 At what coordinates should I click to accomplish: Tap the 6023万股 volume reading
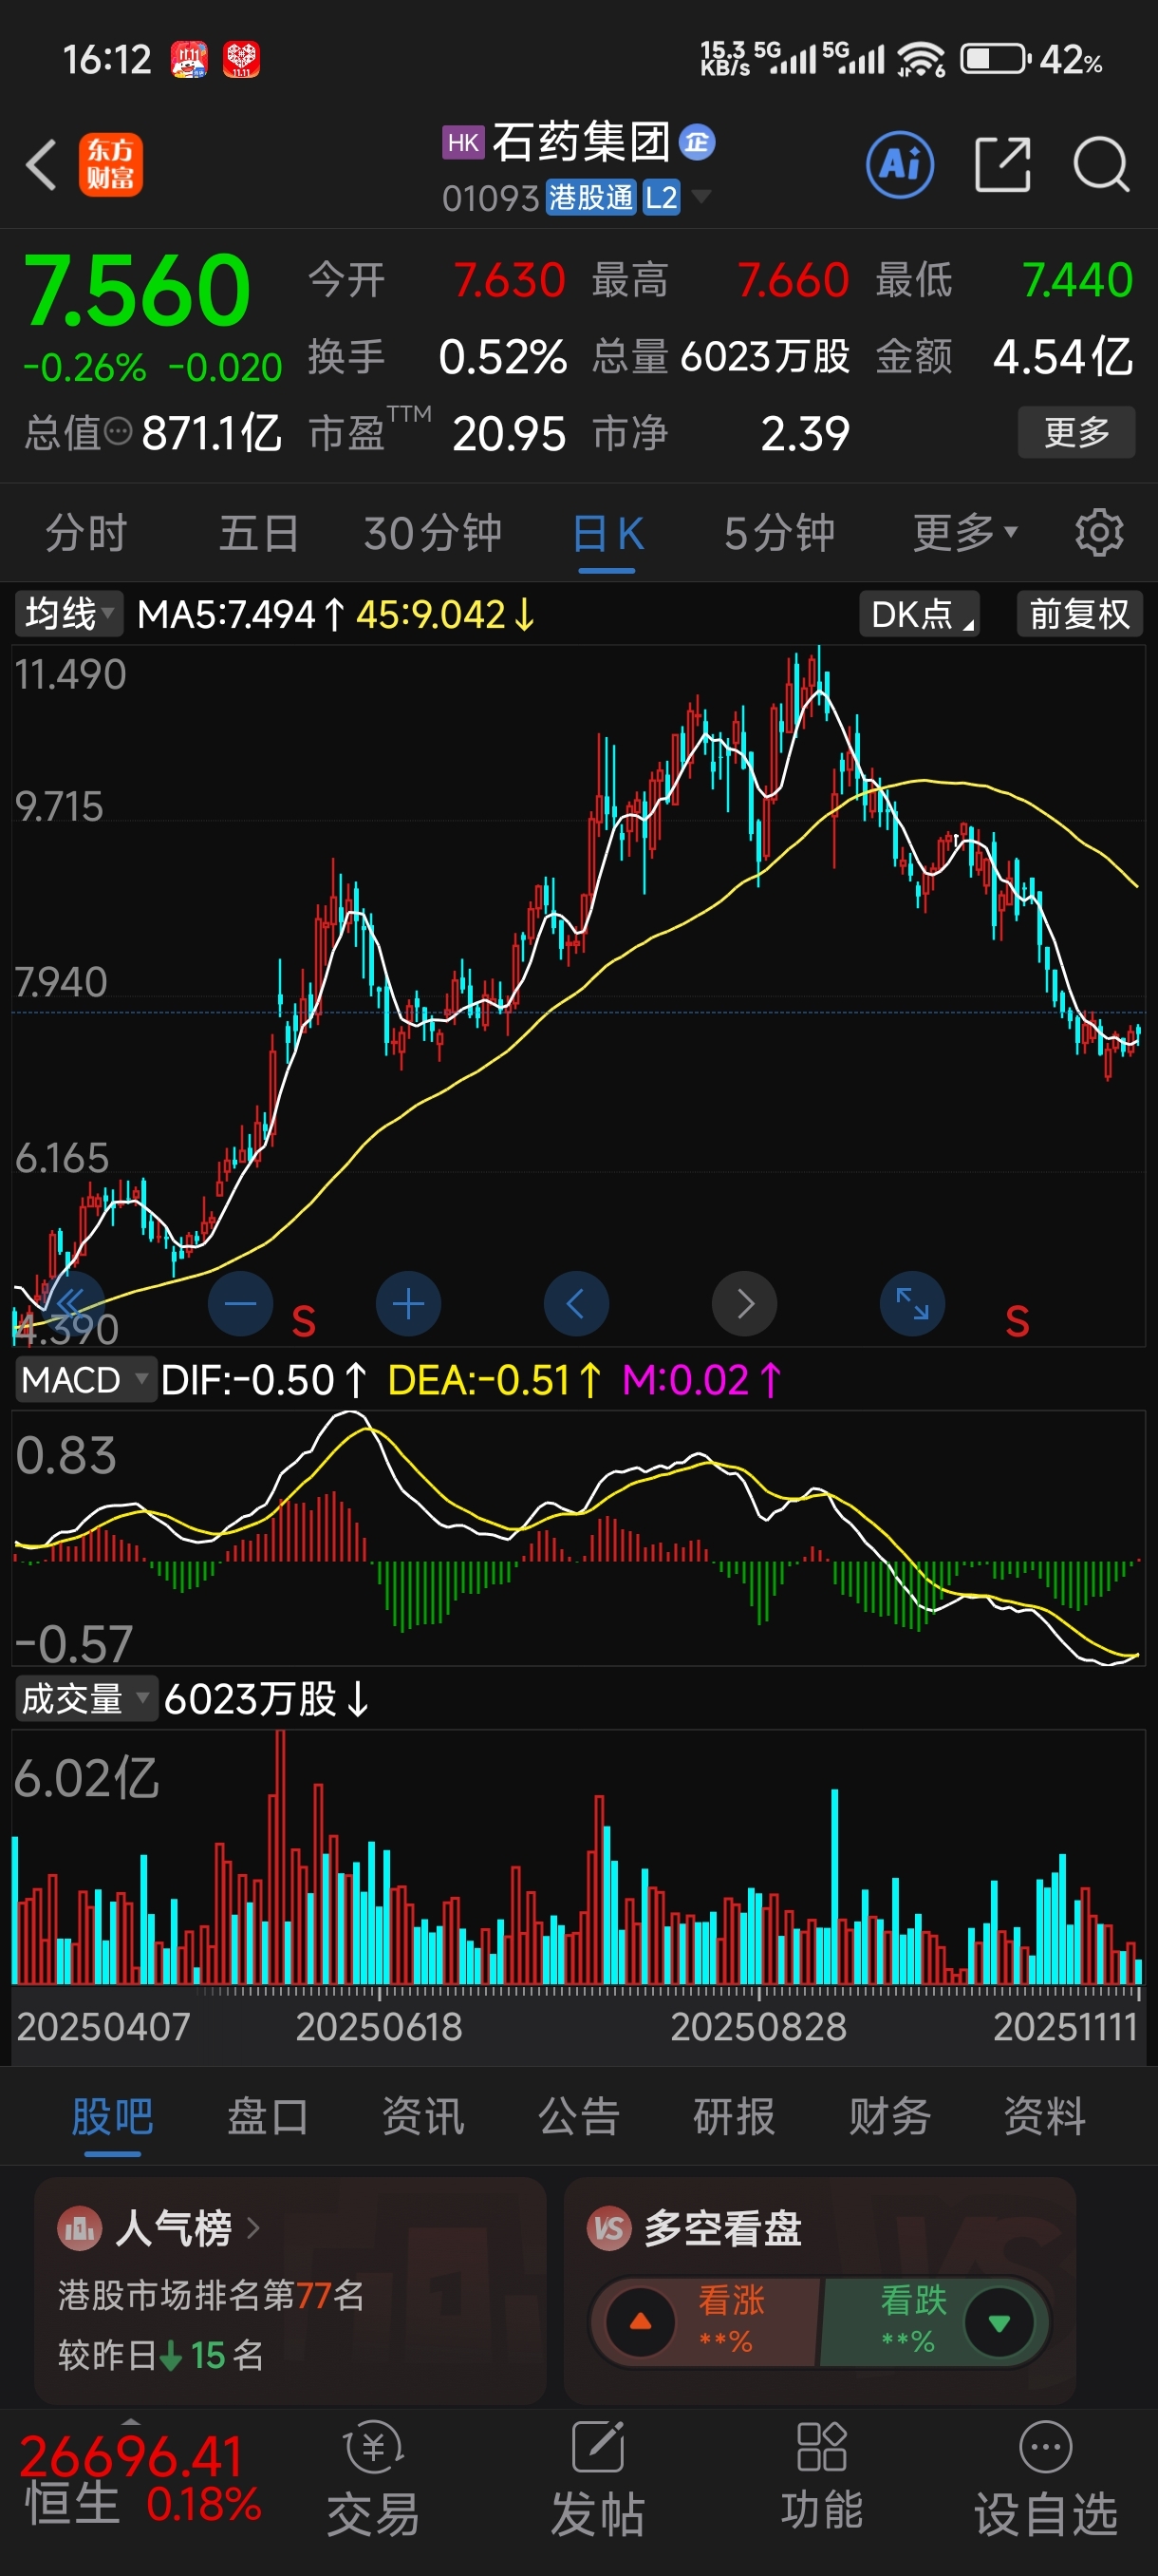[267, 1699]
